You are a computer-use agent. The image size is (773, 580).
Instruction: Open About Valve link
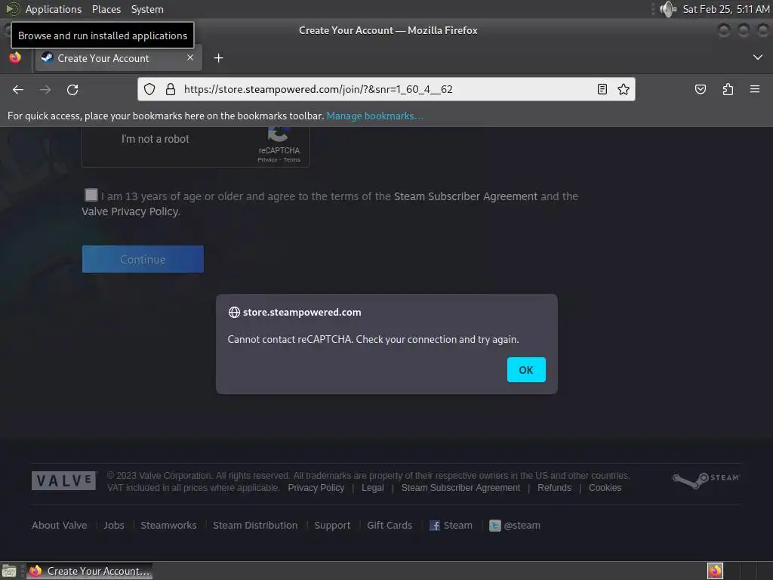click(59, 526)
